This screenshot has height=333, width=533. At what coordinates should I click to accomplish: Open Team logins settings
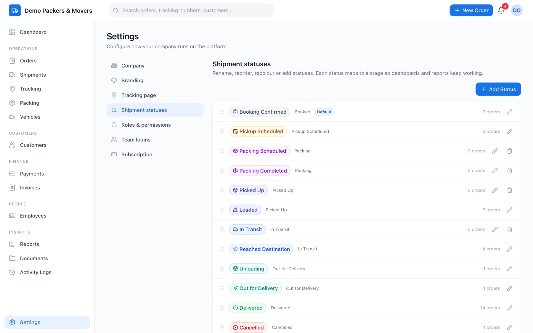pyautogui.click(x=155, y=140)
